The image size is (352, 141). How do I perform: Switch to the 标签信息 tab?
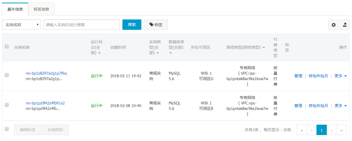click(41, 9)
